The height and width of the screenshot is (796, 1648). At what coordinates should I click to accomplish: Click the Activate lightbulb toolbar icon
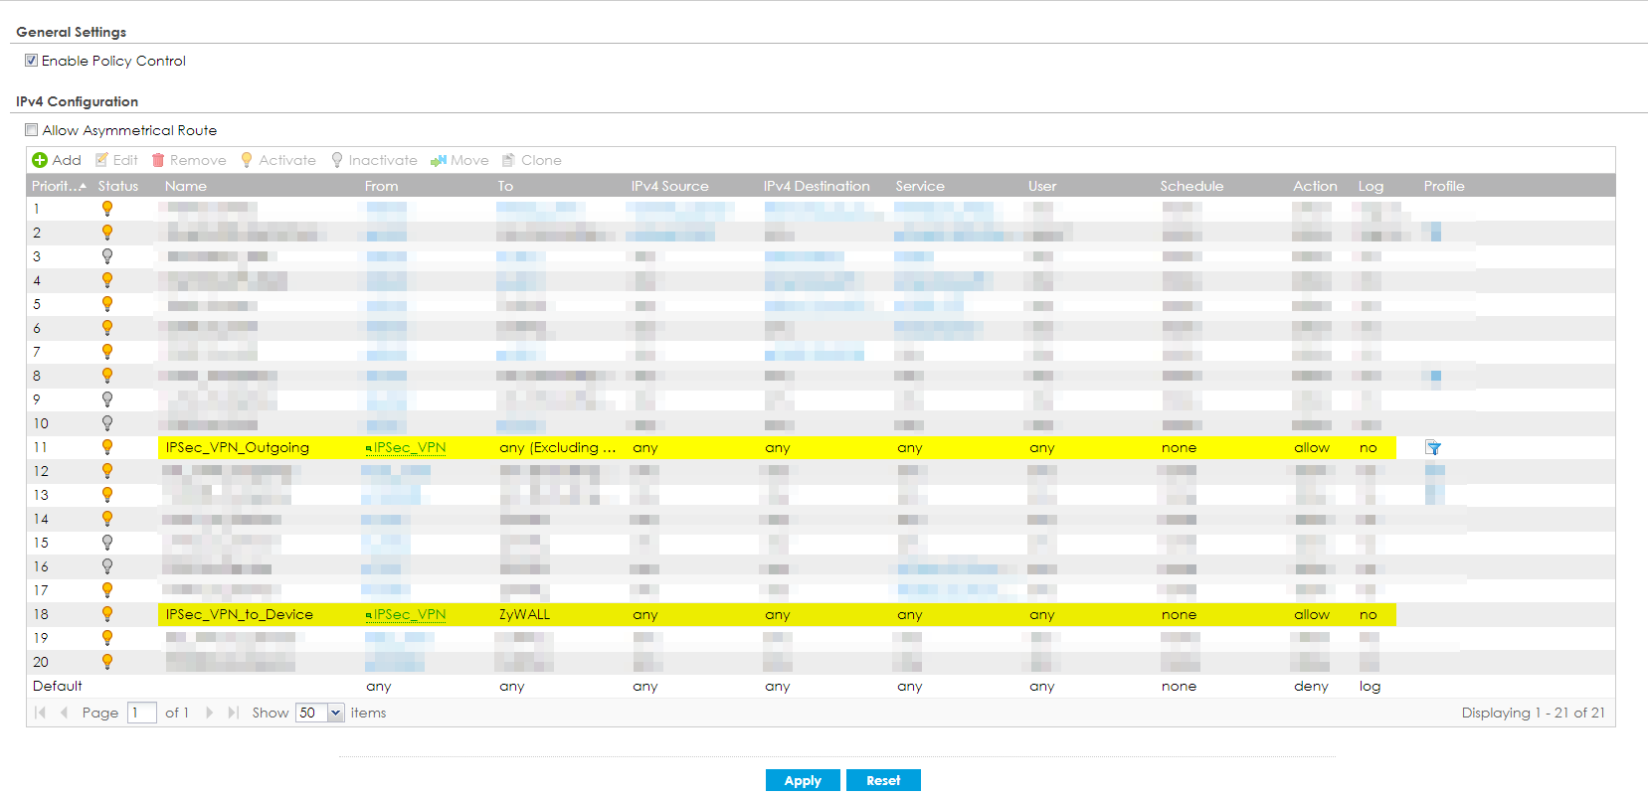pos(247,160)
